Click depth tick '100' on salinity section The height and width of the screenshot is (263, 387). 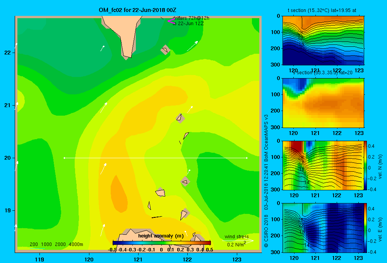(x=276, y=94)
